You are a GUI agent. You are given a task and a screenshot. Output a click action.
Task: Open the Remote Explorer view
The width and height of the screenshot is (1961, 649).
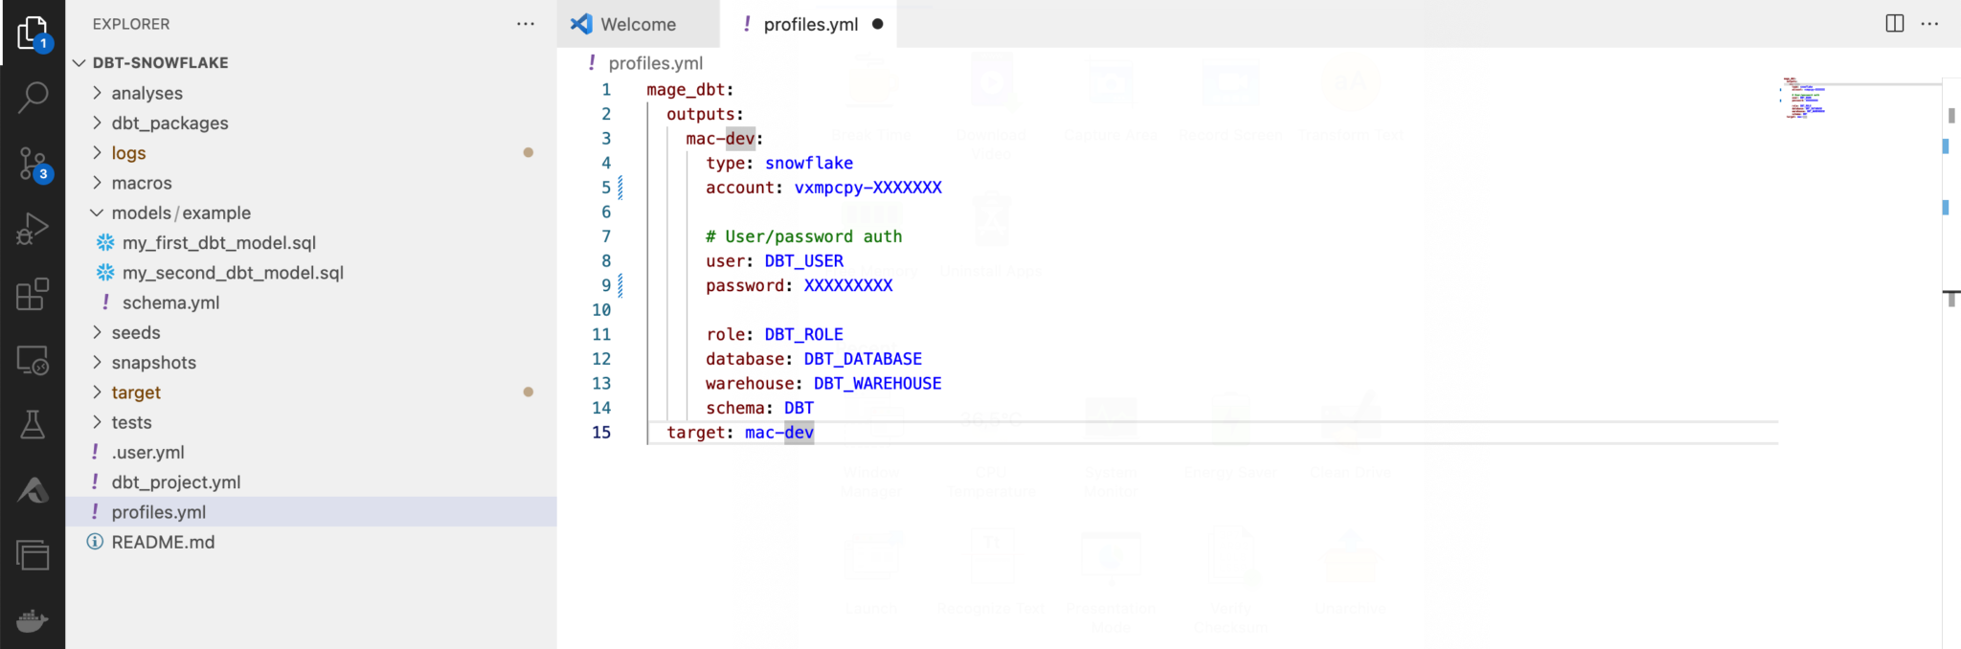click(33, 360)
